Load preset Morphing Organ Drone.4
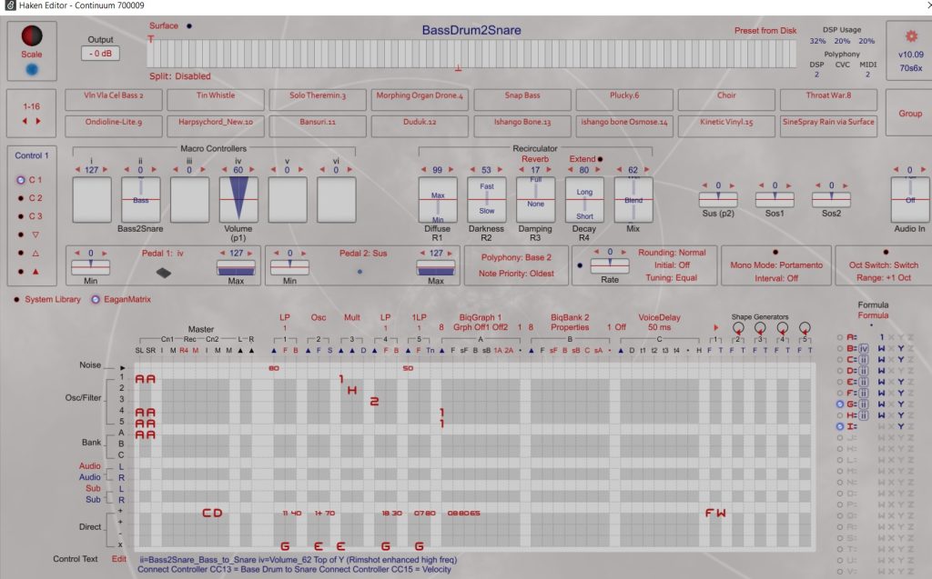Screen dimensions: 932x579 (420, 100)
